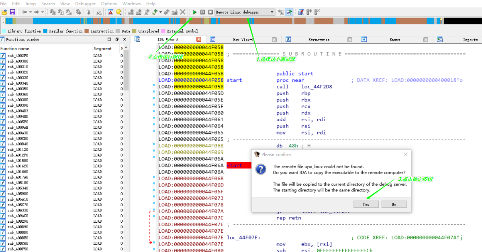This screenshot has width=482, height=252.
Task: Open the debugger selector showing Remote Linux debugger
Action: tap(245, 12)
